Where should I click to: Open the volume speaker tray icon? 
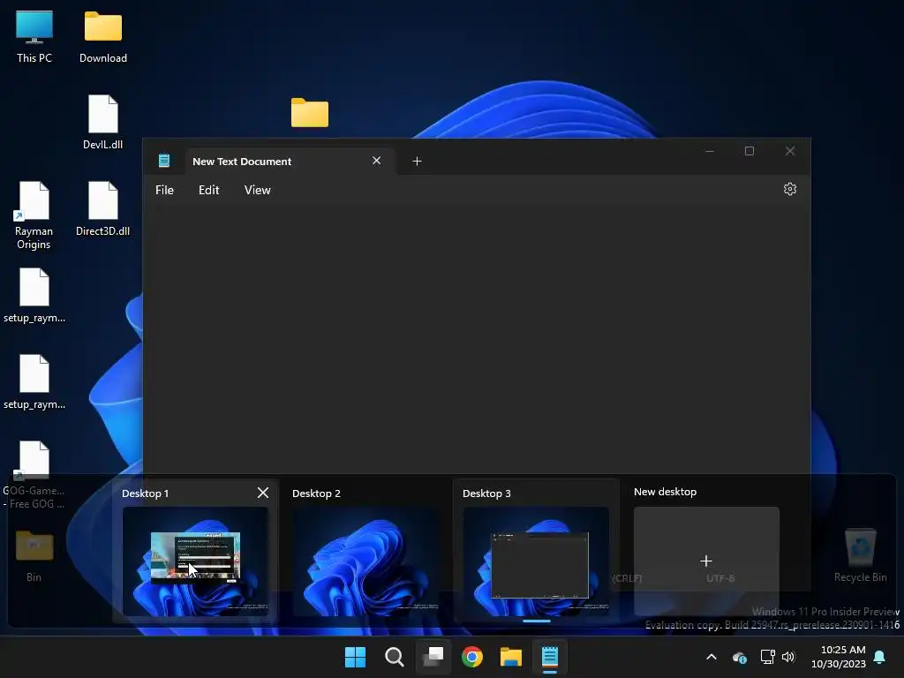(x=788, y=657)
